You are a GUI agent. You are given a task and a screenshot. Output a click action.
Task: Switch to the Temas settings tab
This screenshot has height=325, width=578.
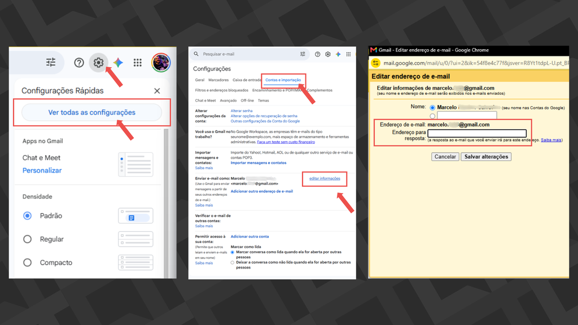(x=263, y=100)
